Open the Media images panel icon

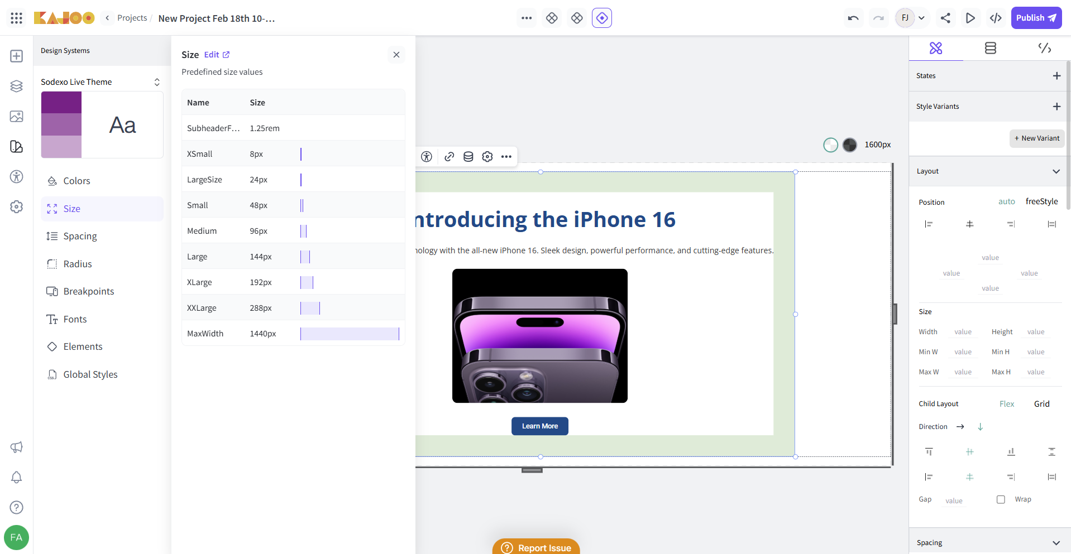[17, 116]
